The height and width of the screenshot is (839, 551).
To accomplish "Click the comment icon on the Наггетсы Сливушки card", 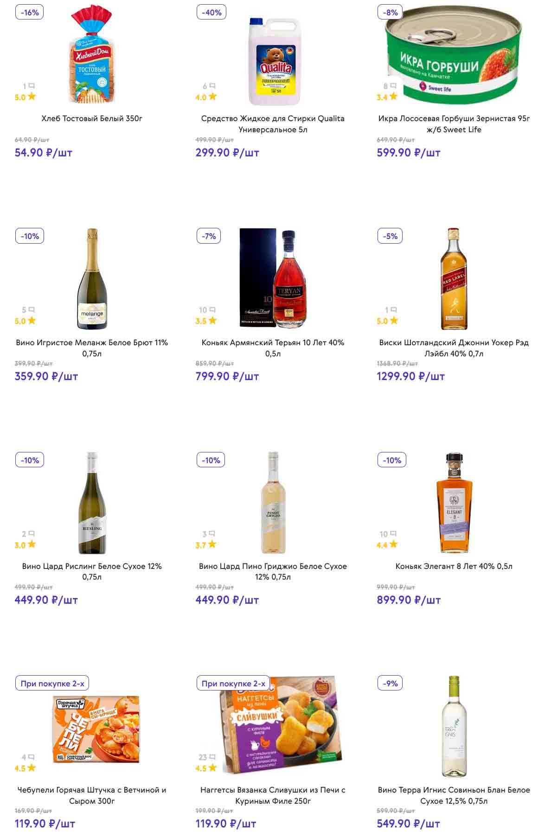I will [212, 757].
